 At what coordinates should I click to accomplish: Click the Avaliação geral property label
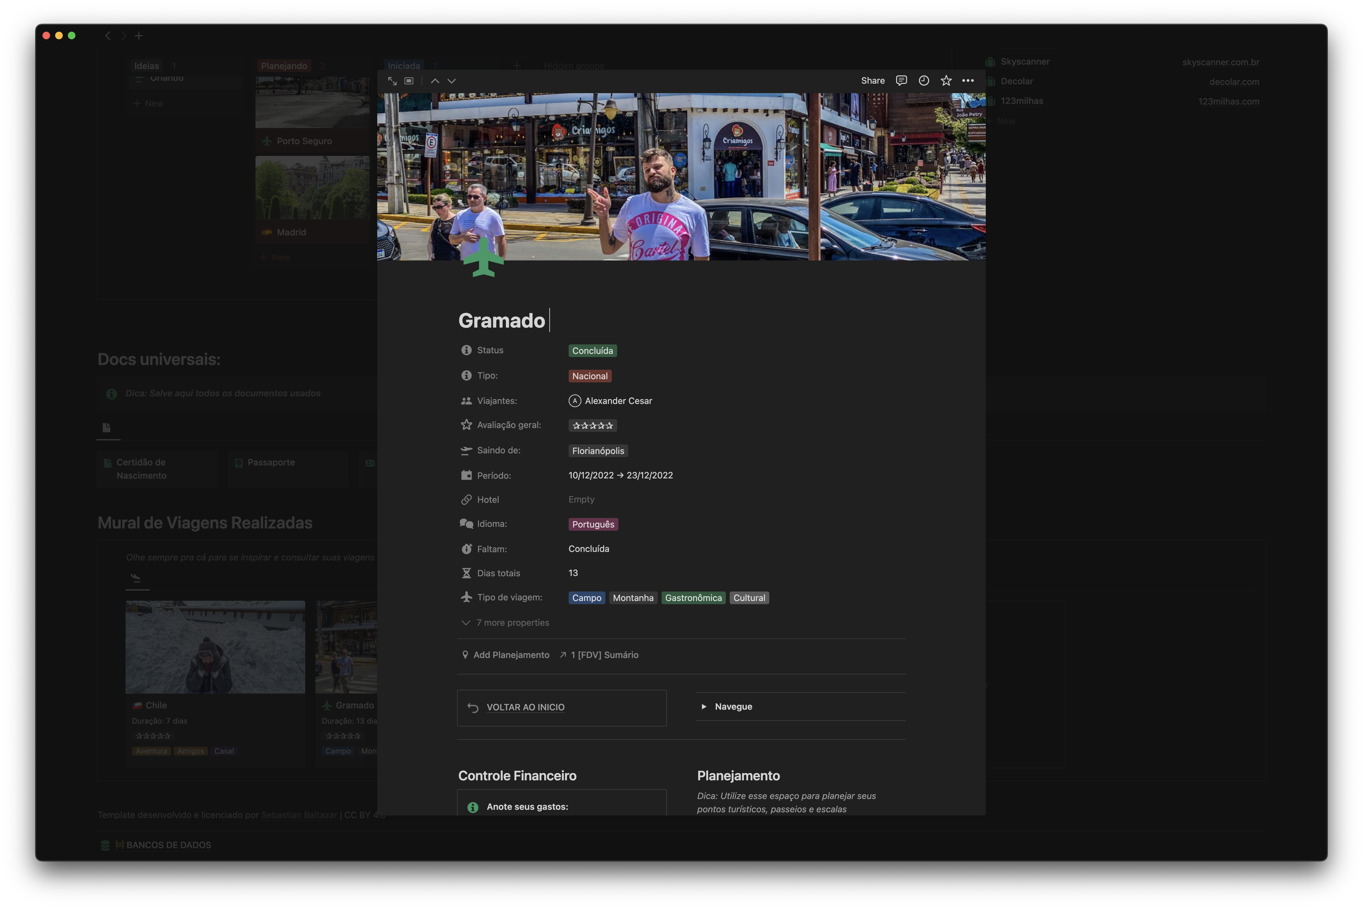pyautogui.click(x=509, y=425)
